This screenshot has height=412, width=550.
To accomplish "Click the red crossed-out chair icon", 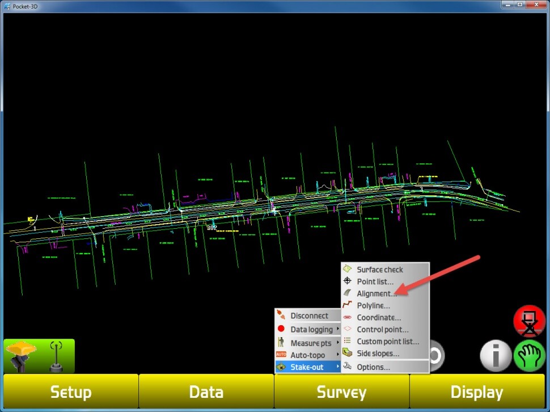I will click(x=529, y=322).
